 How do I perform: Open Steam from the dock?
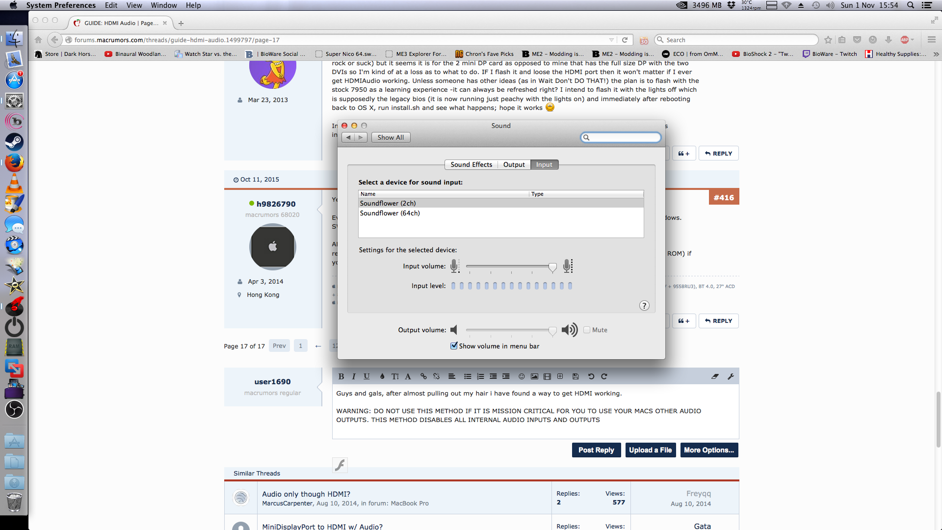point(14,142)
